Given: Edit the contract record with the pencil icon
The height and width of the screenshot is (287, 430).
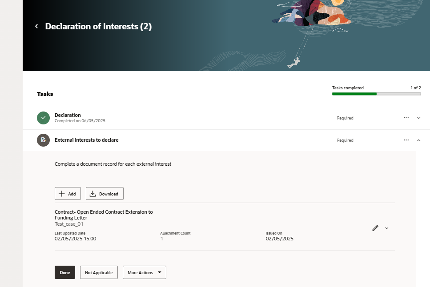Looking at the screenshot, I should click(375, 228).
